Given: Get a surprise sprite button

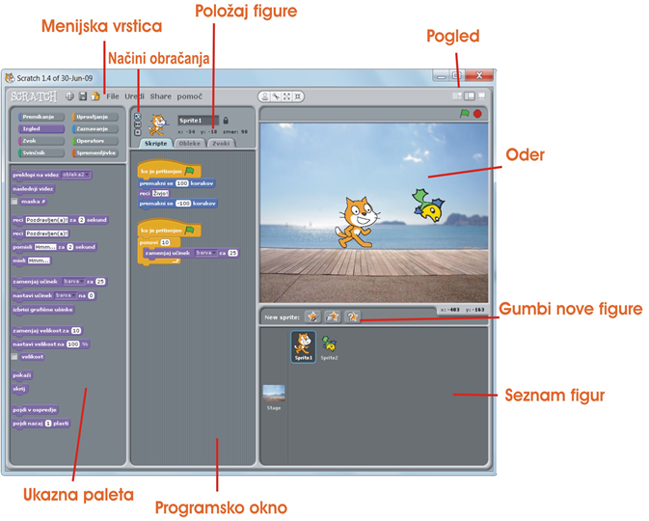Looking at the screenshot, I should pyautogui.click(x=353, y=316).
